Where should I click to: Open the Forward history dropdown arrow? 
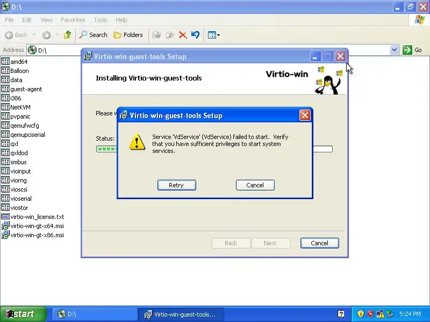point(57,35)
